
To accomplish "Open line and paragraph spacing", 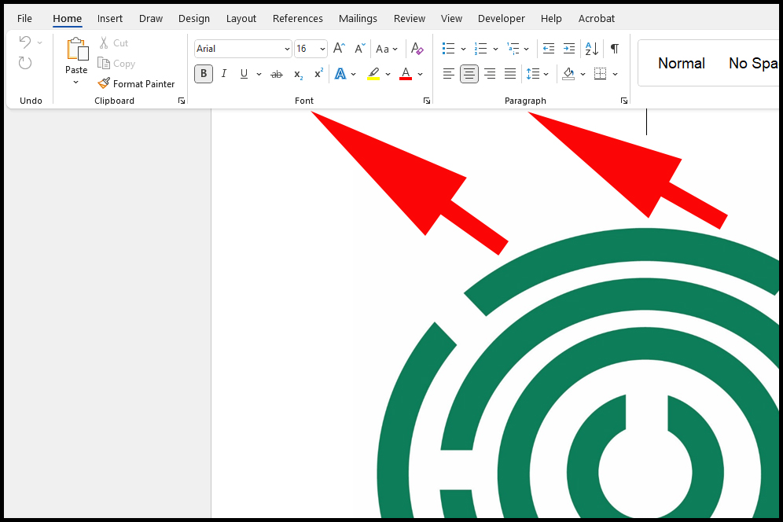I will point(533,74).
